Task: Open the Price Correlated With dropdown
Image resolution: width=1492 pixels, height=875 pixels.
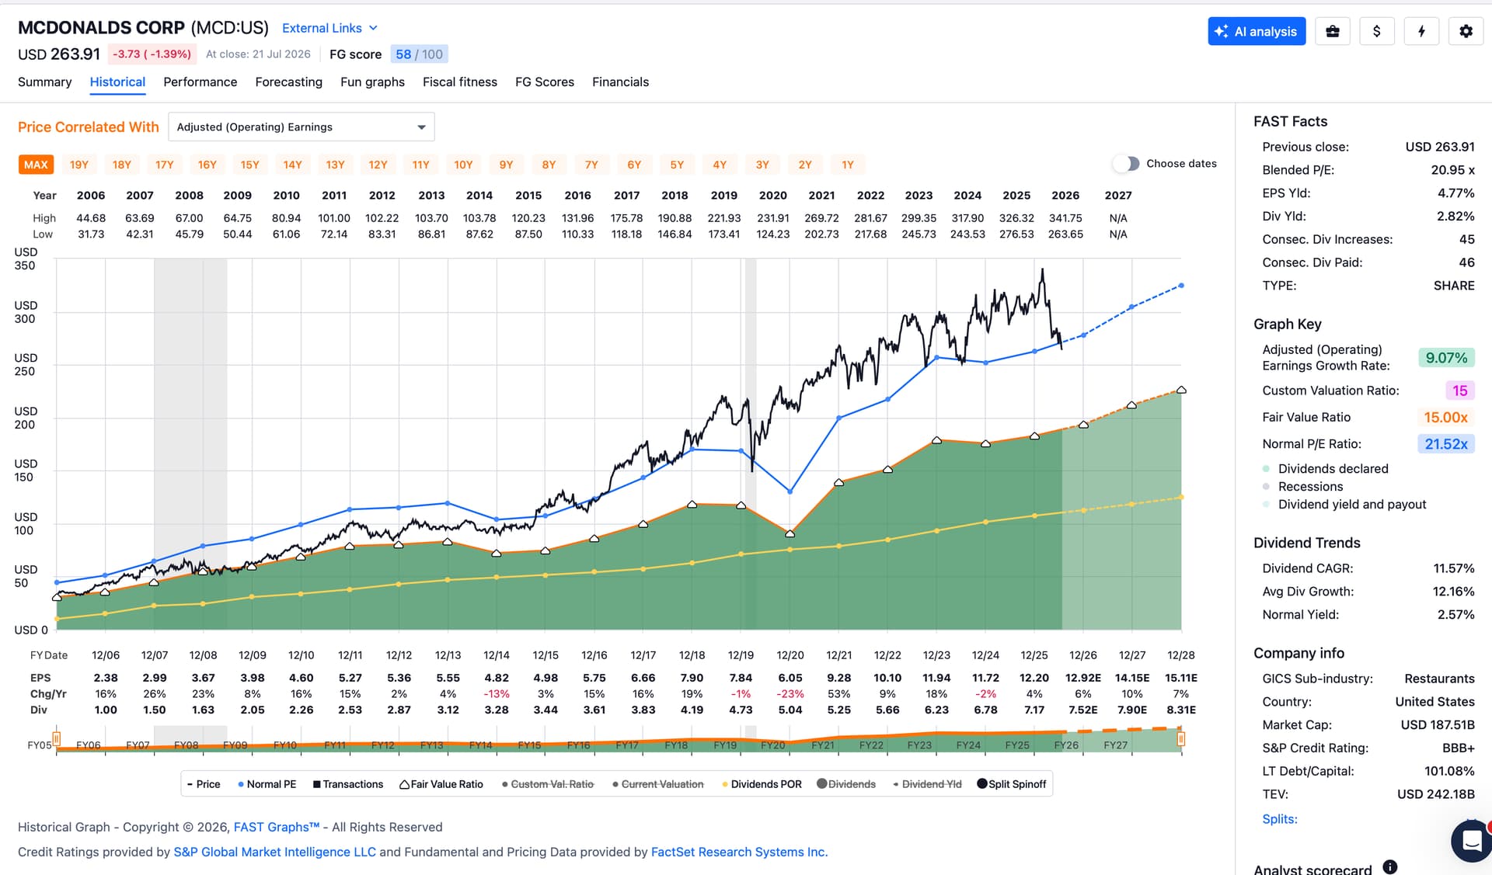Action: 302,127
